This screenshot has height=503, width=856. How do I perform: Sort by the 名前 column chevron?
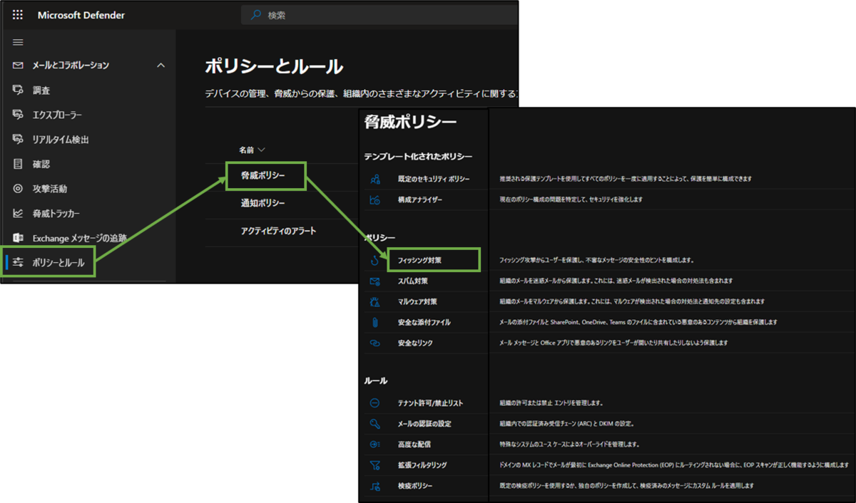coord(261,150)
